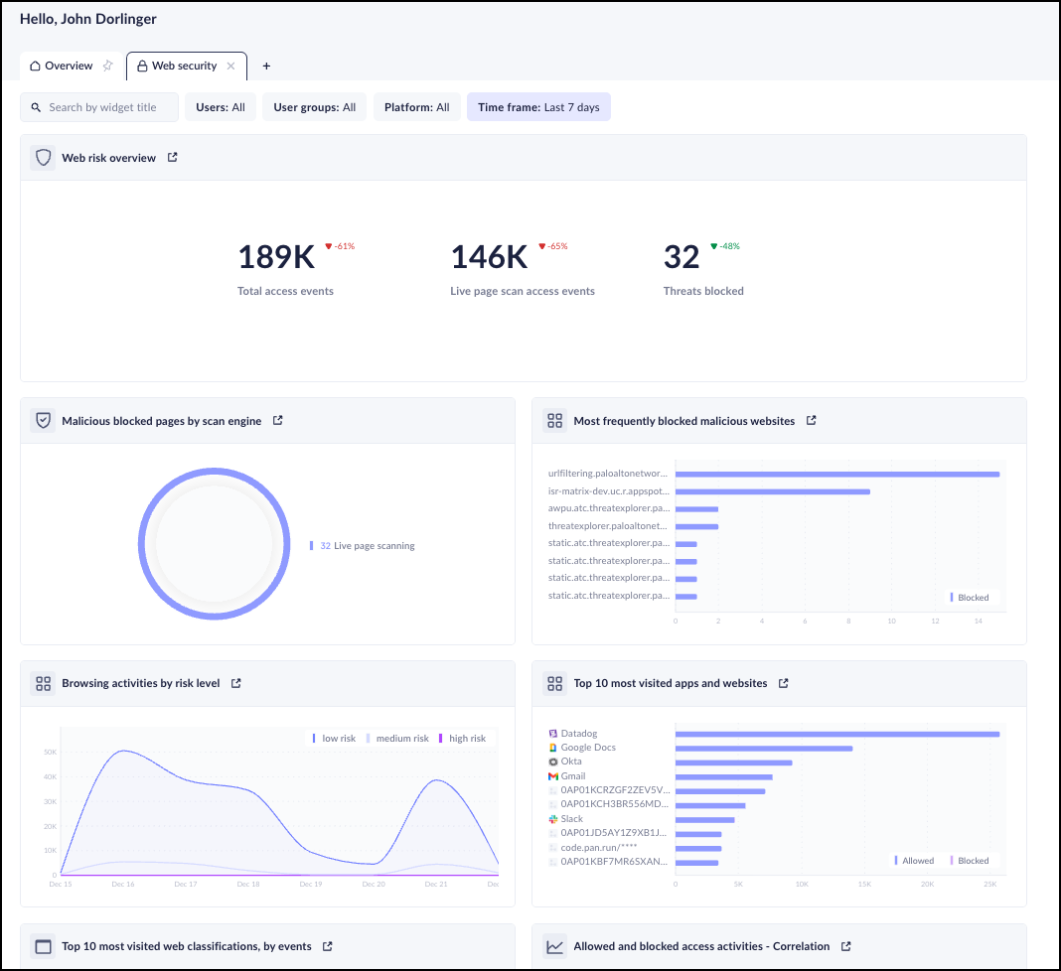1061x971 pixels.
Task: Open Top 10 most visited apps external link
Action: pos(784,683)
